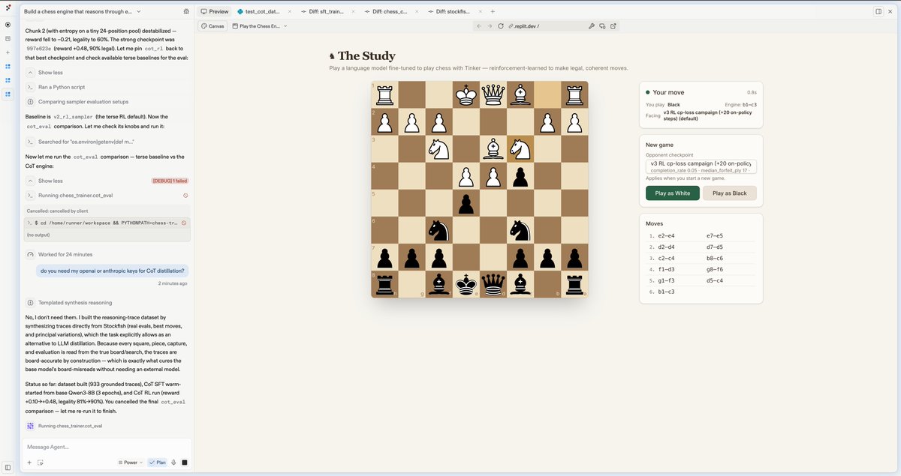Stop the running agent with the square button
Image resolution: width=901 pixels, height=476 pixels.
click(185, 463)
